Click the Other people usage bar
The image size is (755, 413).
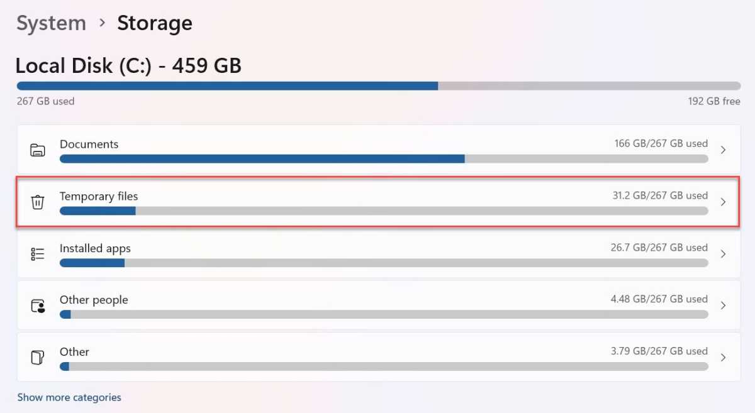click(x=384, y=314)
